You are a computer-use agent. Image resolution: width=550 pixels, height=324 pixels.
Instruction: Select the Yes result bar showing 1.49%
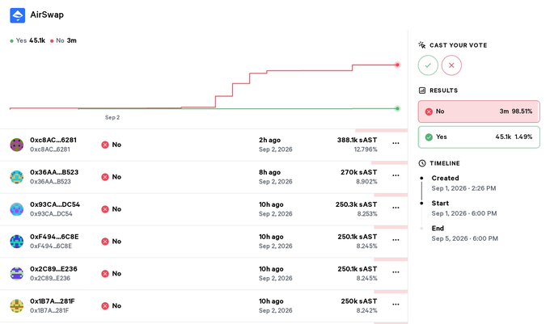coord(479,137)
